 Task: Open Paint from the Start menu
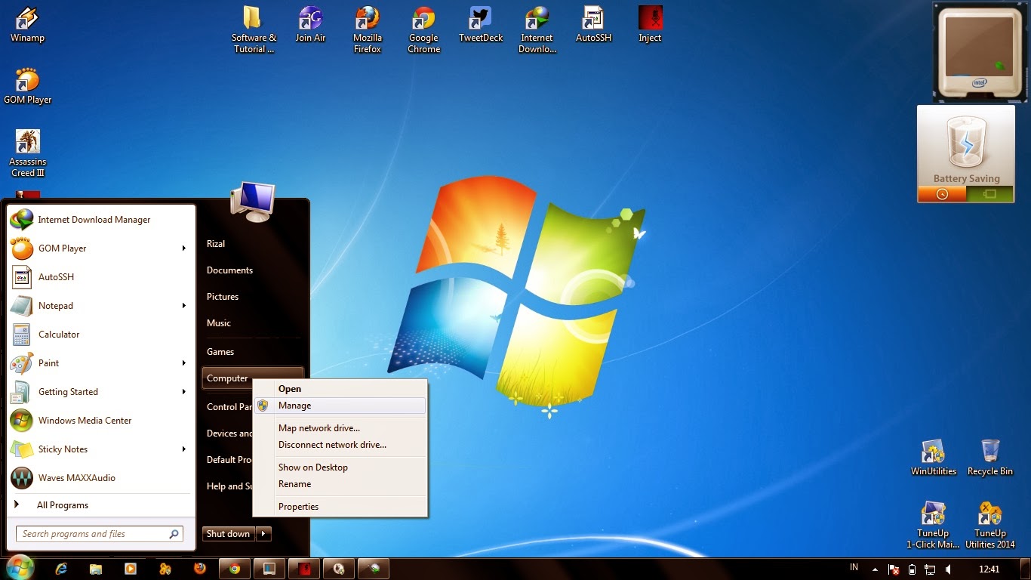[x=49, y=363]
